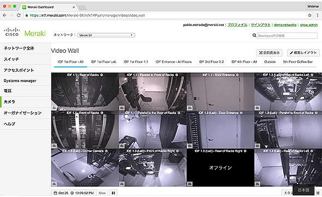Viewport: 322px width, 197px height.
Task: Click the Webinar profile button in browser
Action: (x=313, y=7)
